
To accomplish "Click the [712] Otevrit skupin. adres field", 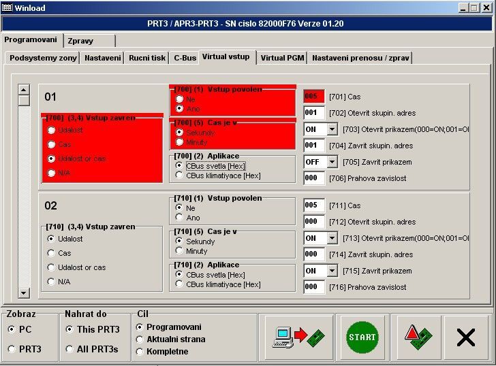I will [x=314, y=222].
